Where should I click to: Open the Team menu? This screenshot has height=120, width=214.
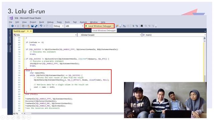point(59,22)
